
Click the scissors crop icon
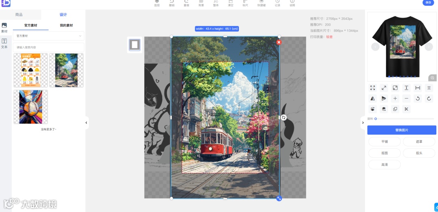coord(406,109)
